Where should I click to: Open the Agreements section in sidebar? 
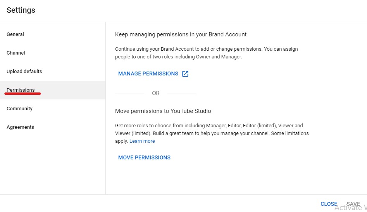pos(53,127)
